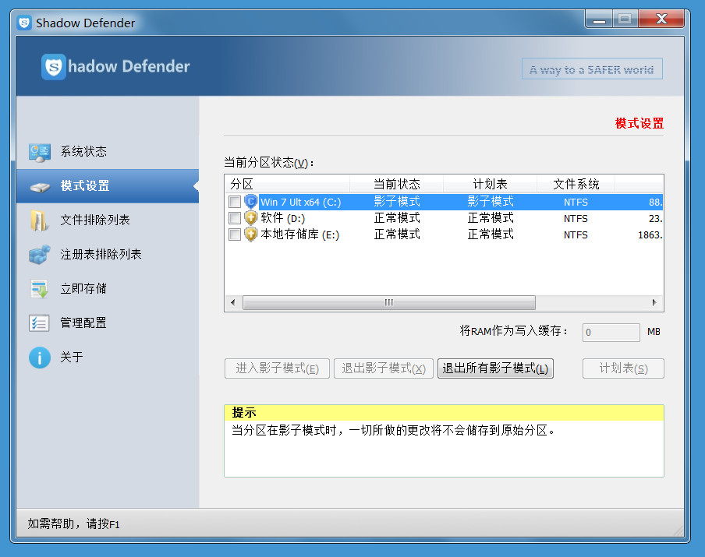This screenshot has width=705, height=557.
Task: Click 退出影子模式(X) button
Action: click(384, 368)
